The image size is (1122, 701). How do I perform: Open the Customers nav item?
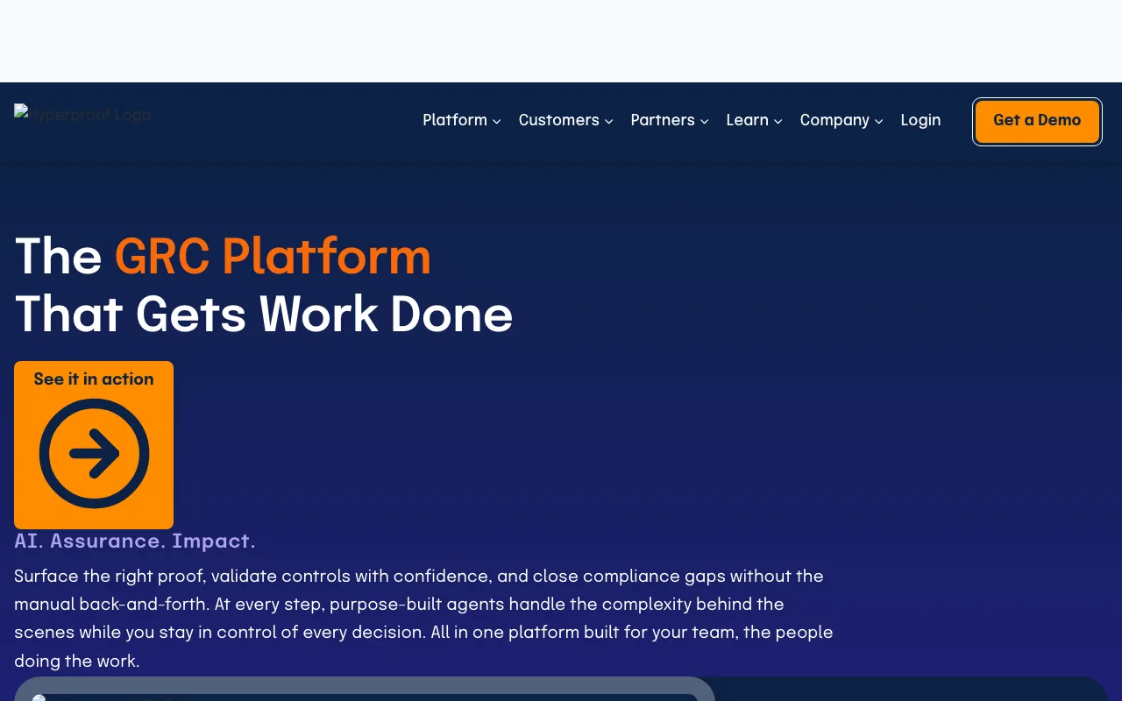click(559, 120)
